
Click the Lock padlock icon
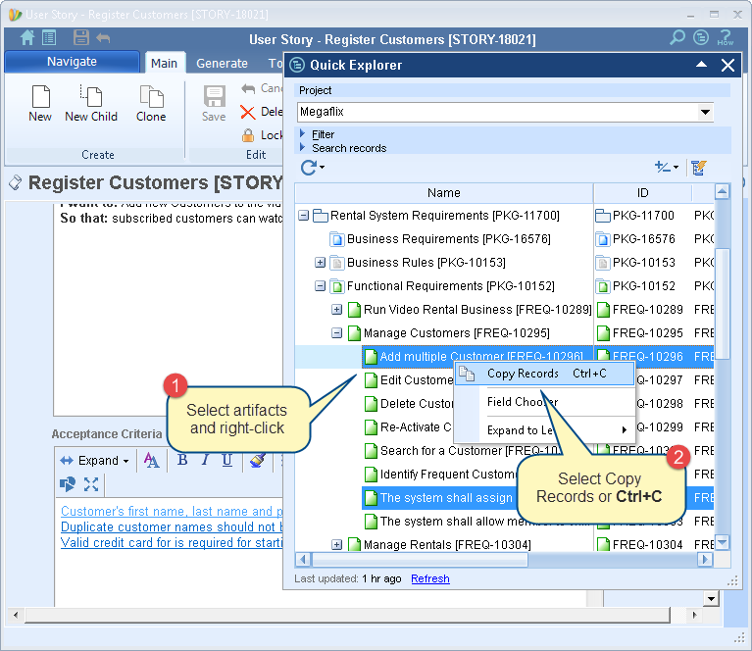point(248,135)
